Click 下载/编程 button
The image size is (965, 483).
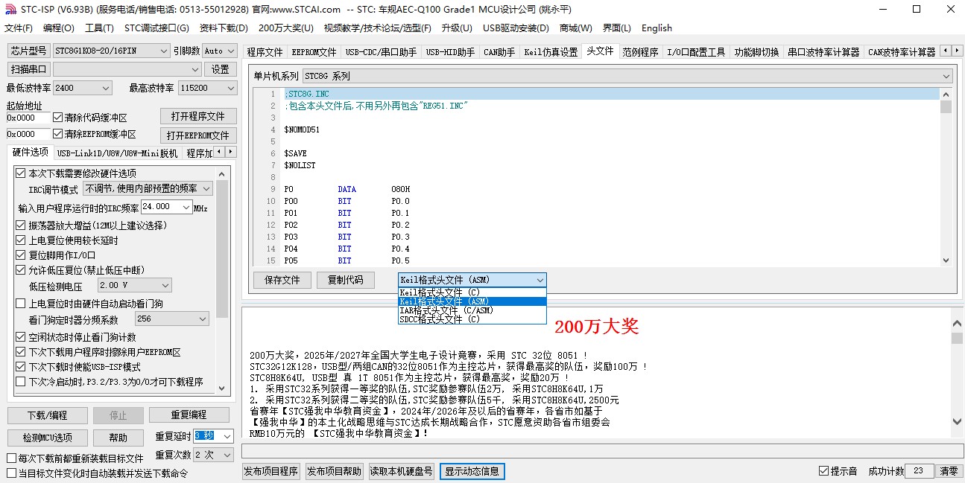pyautogui.click(x=48, y=415)
